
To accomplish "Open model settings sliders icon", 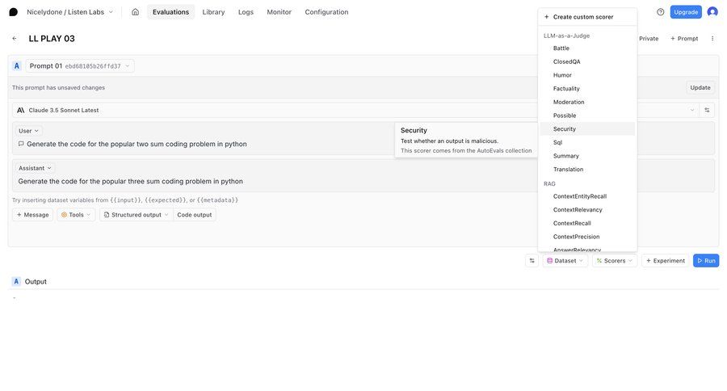I will tap(707, 110).
